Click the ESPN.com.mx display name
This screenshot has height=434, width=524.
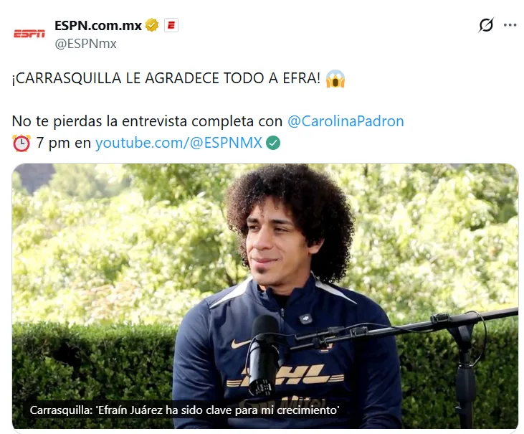click(98, 25)
